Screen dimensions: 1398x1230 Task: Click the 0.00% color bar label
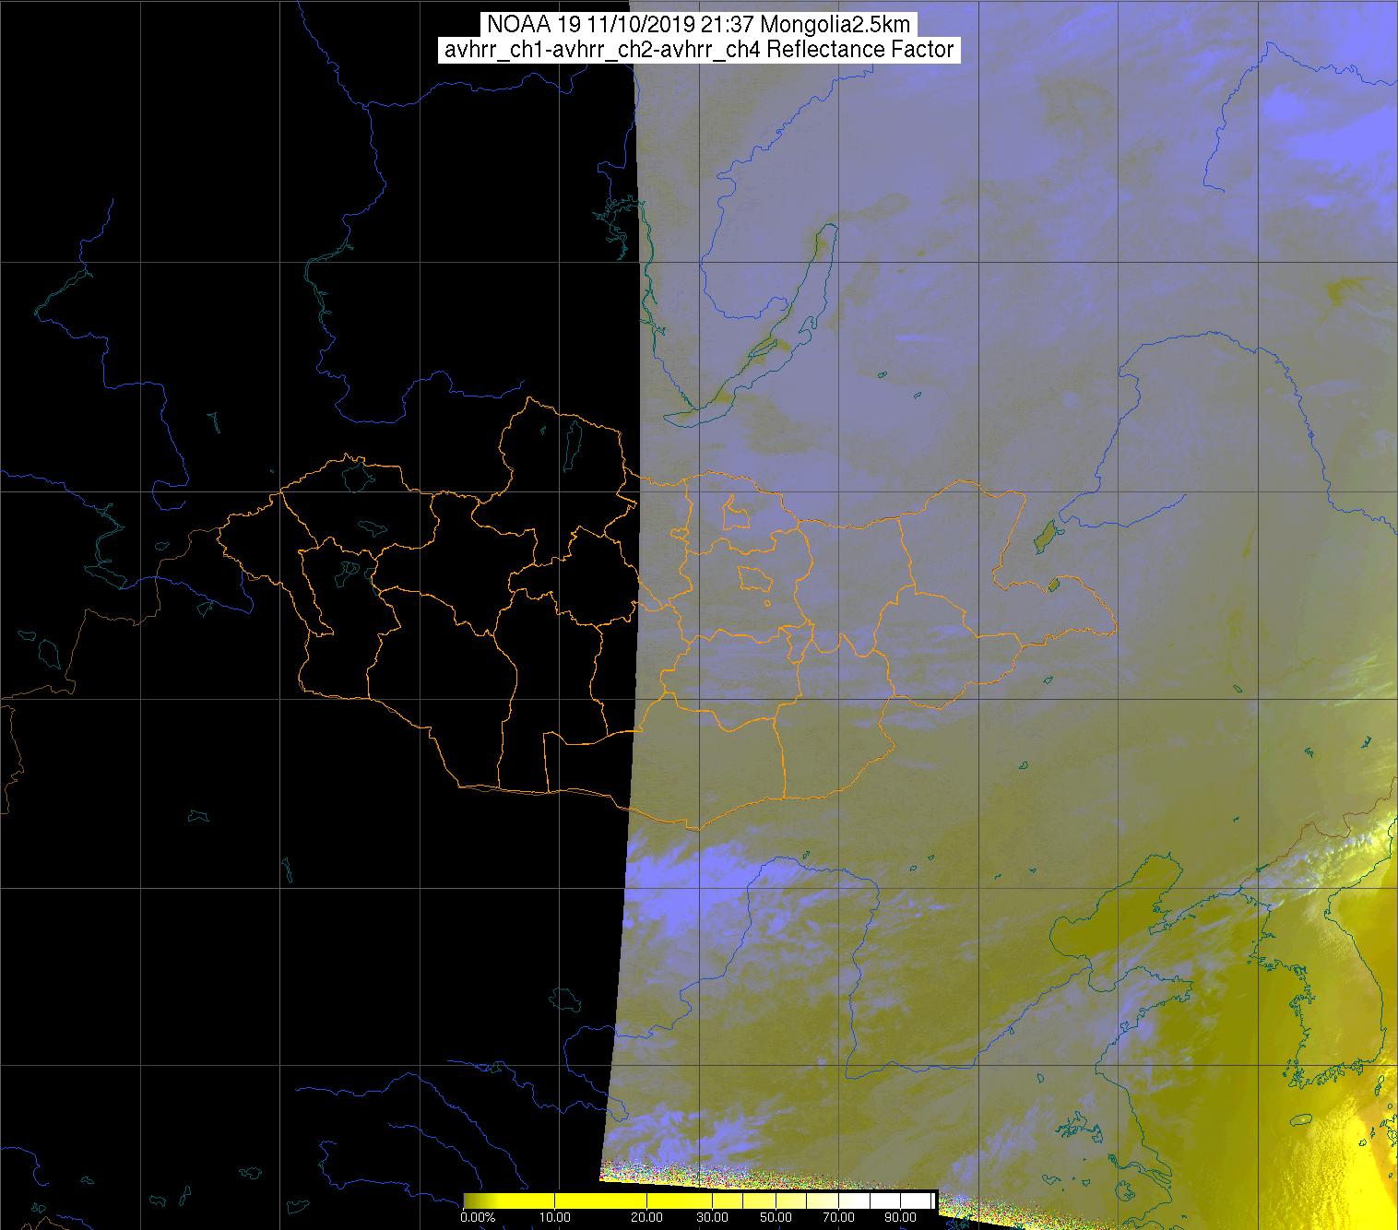pyautogui.click(x=478, y=1217)
